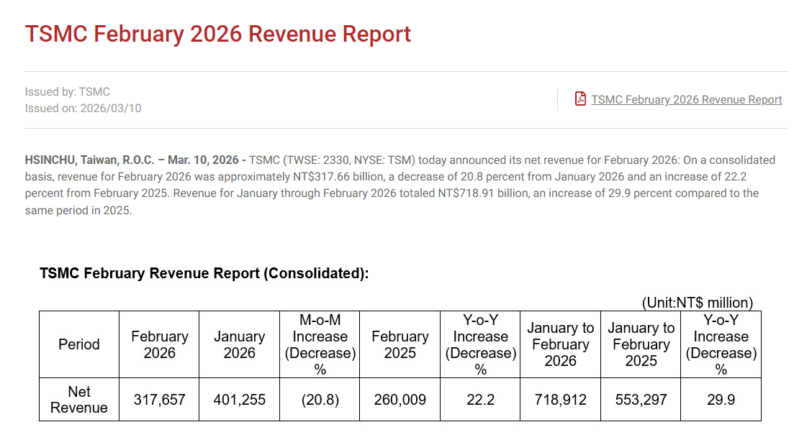Open the TSMC February 2026 Revenue Report link

click(686, 100)
